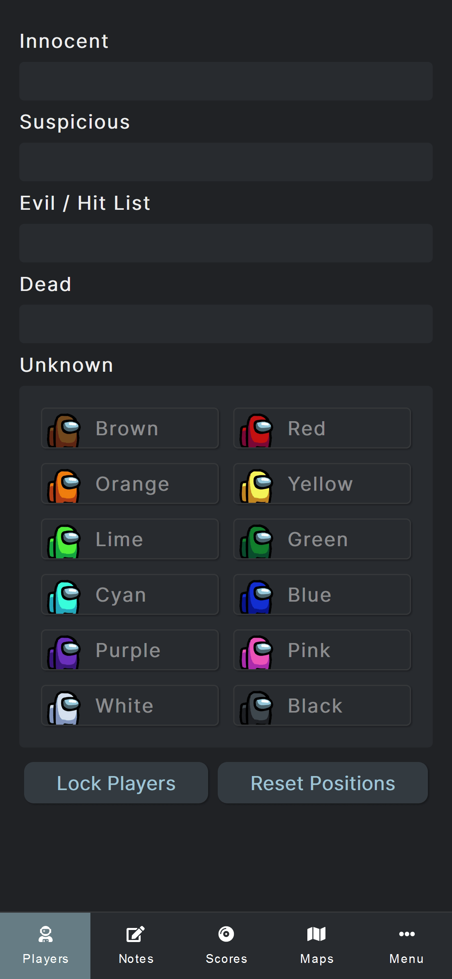Screen dimensions: 452x979
Task: Click the Lock Players button
Action: click(116, 783)
